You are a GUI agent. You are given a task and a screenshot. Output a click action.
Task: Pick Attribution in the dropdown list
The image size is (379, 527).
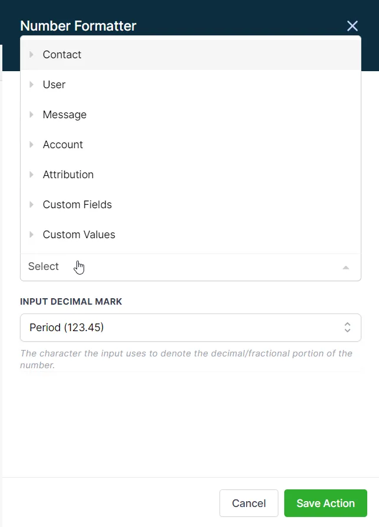[x=68, y=175]
